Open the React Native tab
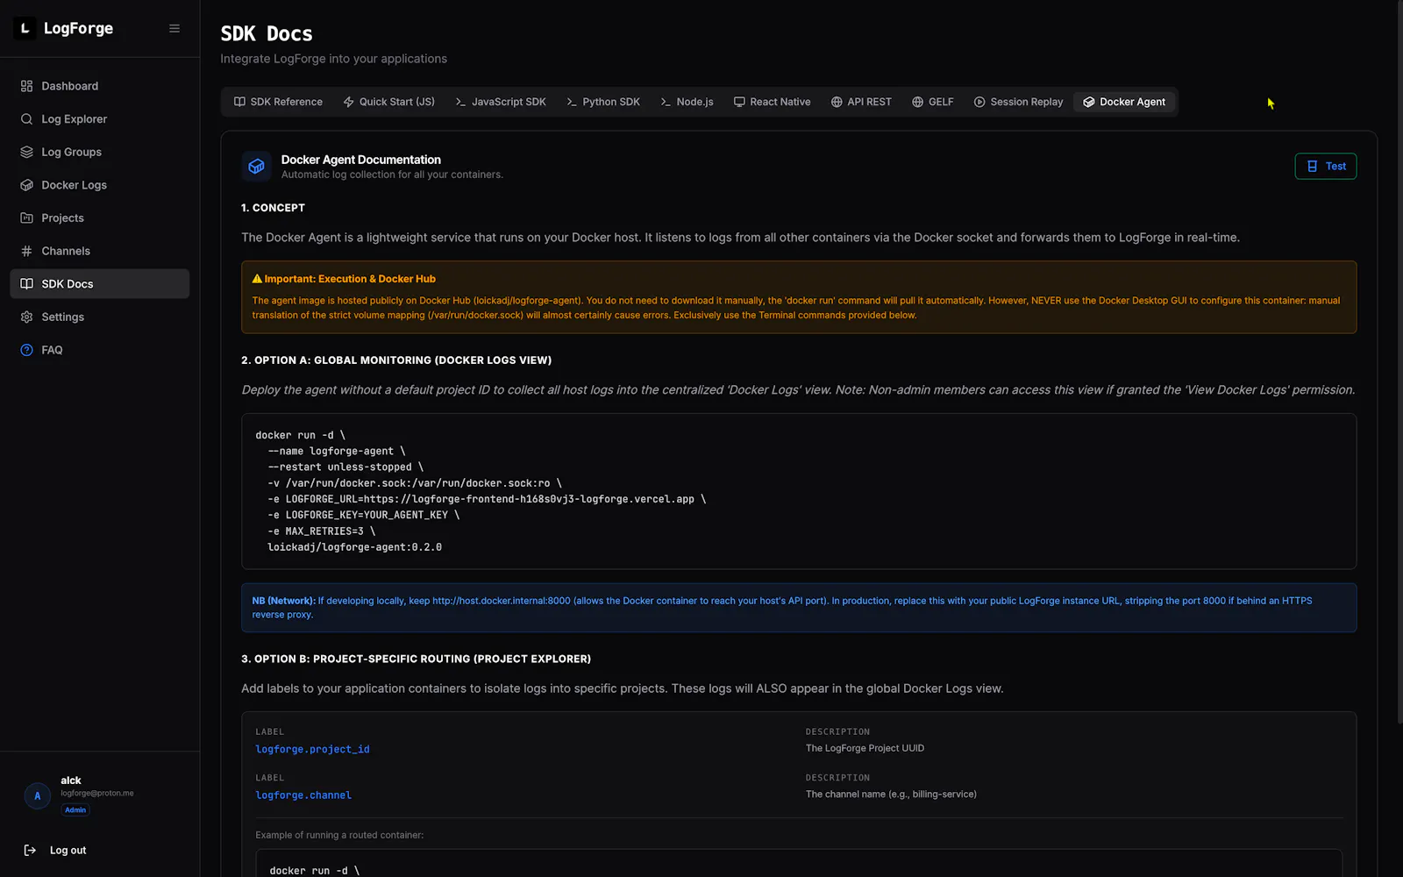 pyautogui.click(x=772, y=102)
